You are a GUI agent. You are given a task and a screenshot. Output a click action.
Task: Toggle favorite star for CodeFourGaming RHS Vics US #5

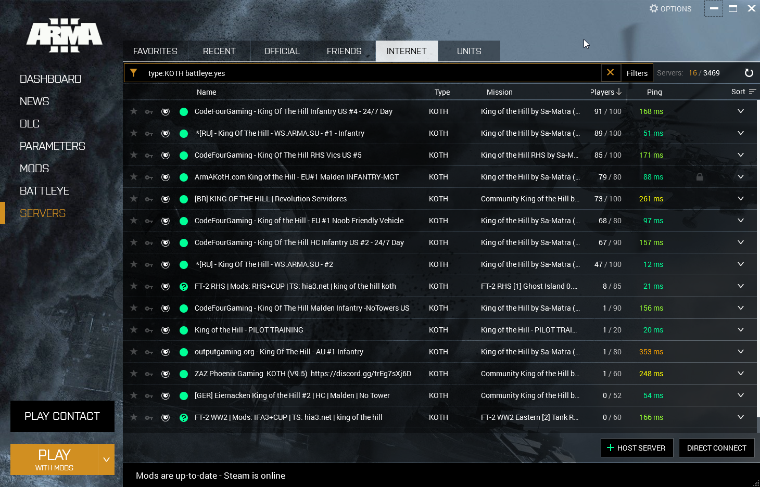coord(134,155)
